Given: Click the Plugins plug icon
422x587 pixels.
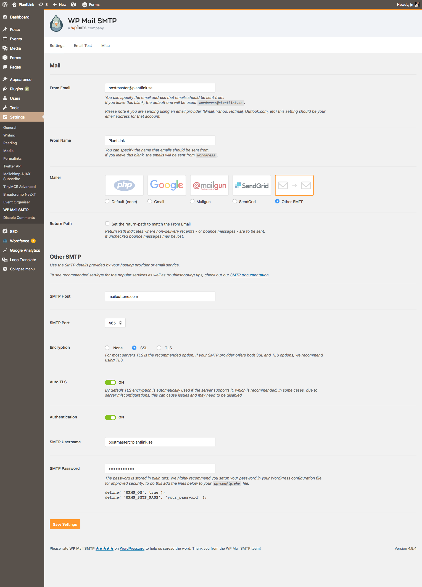Looking at the screenshot, I should click(5, 89).
